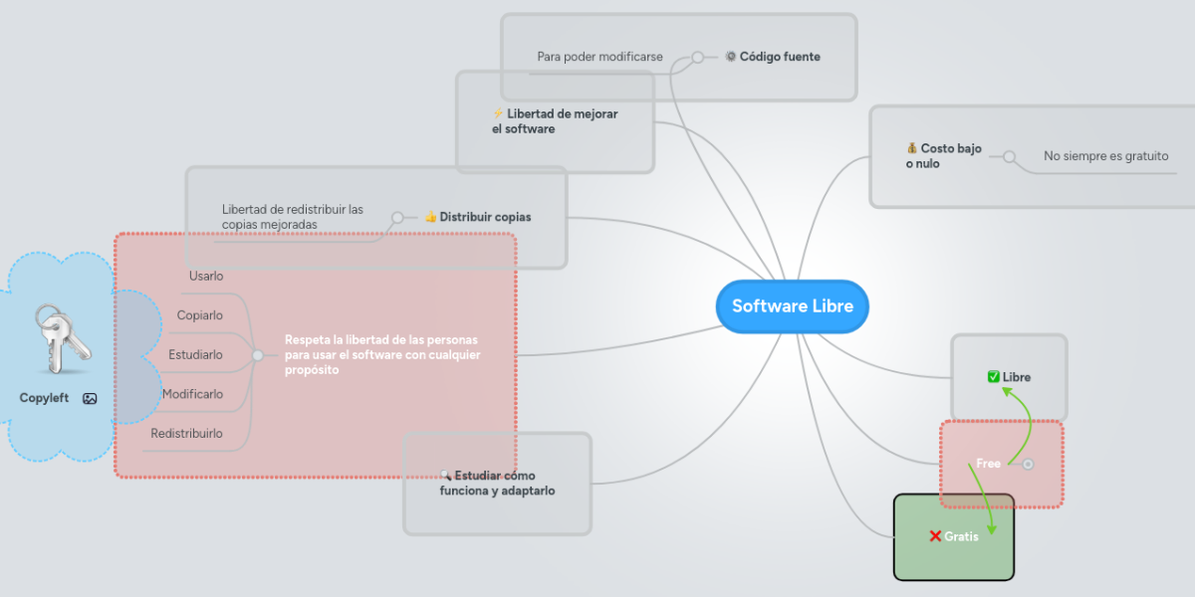Viewport: 1195px width, 597px height.
Task: Click the red X icon on Gratis
Action: point(935,536)
